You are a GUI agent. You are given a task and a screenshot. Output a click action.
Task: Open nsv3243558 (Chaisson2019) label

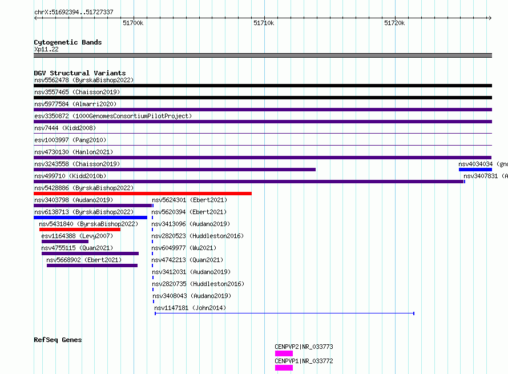(x=77, y=164)
